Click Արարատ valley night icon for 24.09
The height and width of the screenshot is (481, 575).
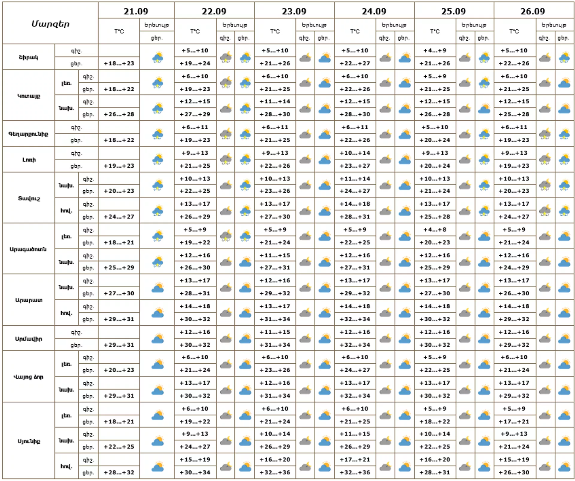[385, 313]
